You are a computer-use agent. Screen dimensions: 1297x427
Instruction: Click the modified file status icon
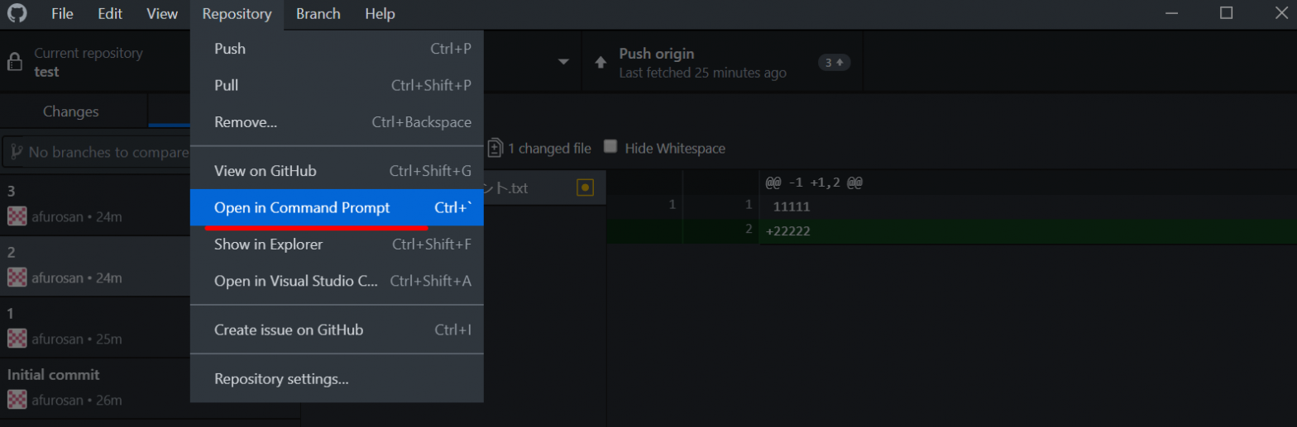click(585, 188)
